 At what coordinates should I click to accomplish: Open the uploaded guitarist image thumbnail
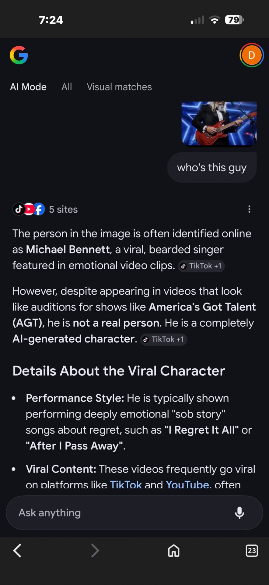click(219, 124)
